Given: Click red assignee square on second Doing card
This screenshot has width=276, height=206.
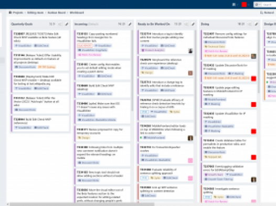Looking at the screenshot, I should [253, 78].
